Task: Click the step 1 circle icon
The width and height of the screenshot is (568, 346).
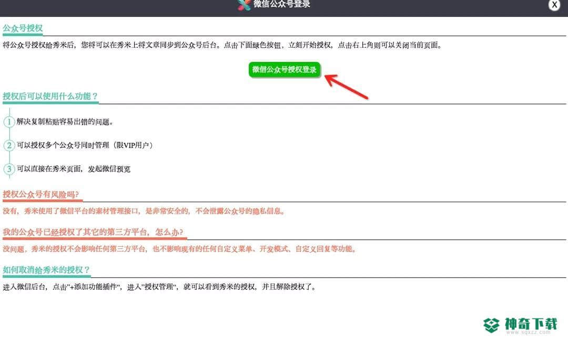Action: [9, 122]
